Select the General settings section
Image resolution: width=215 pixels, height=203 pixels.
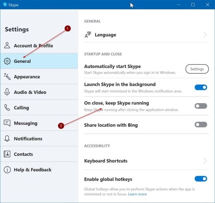(x=39, y=61)
